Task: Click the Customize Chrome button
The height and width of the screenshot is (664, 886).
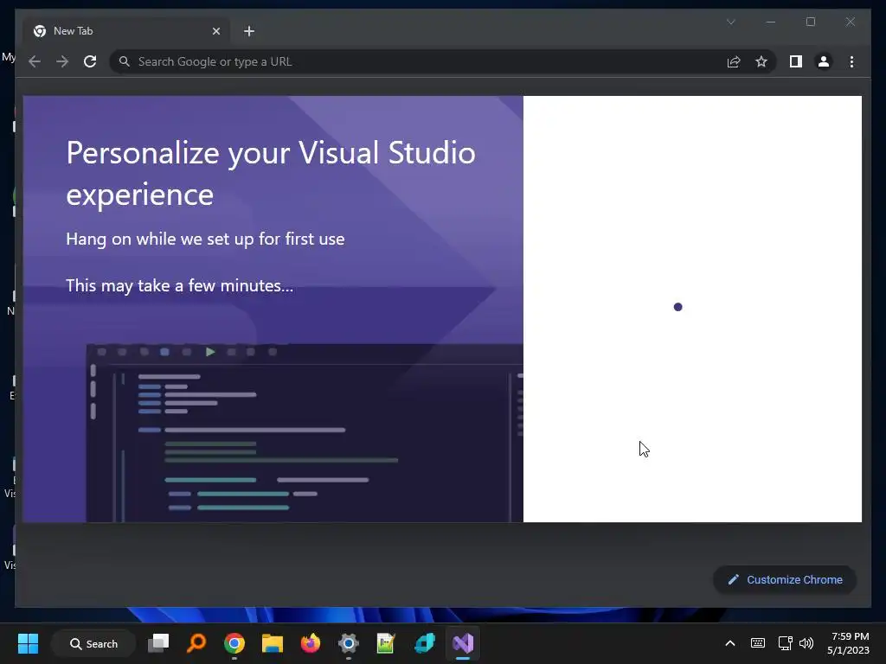Action: (785, 580)
